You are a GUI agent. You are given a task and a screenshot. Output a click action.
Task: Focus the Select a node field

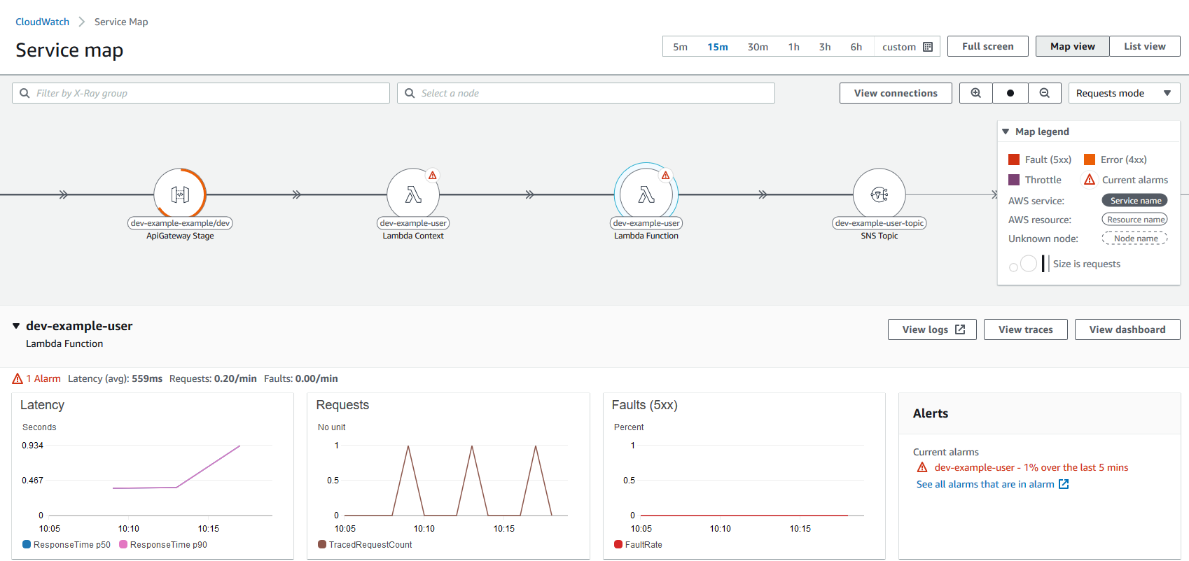point(586,93)
